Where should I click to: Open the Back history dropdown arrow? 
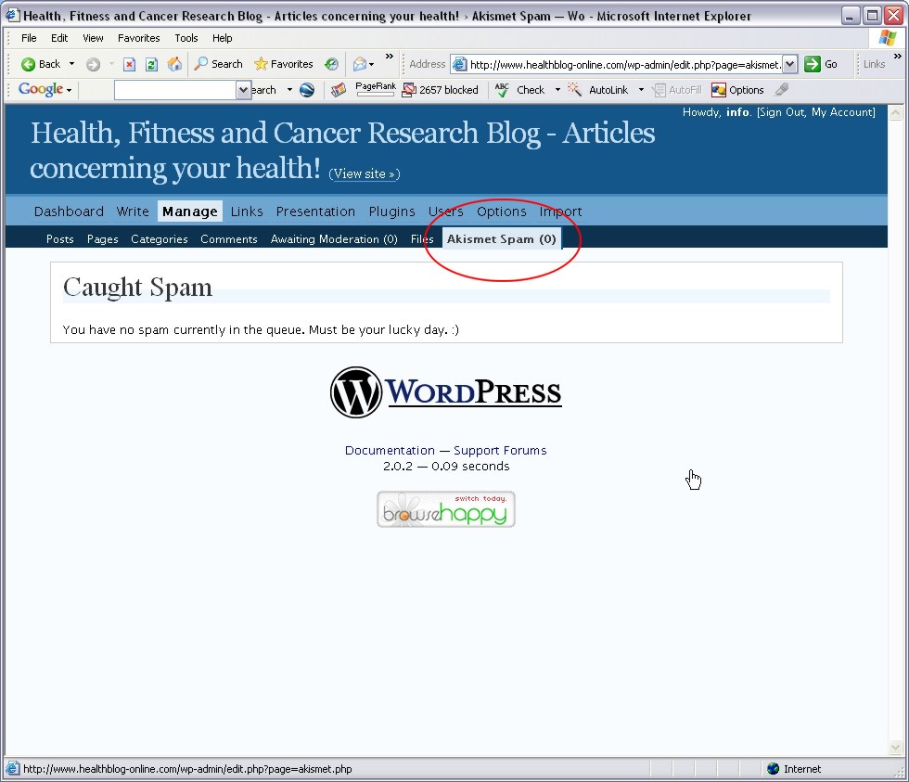(x=72, y=64)
